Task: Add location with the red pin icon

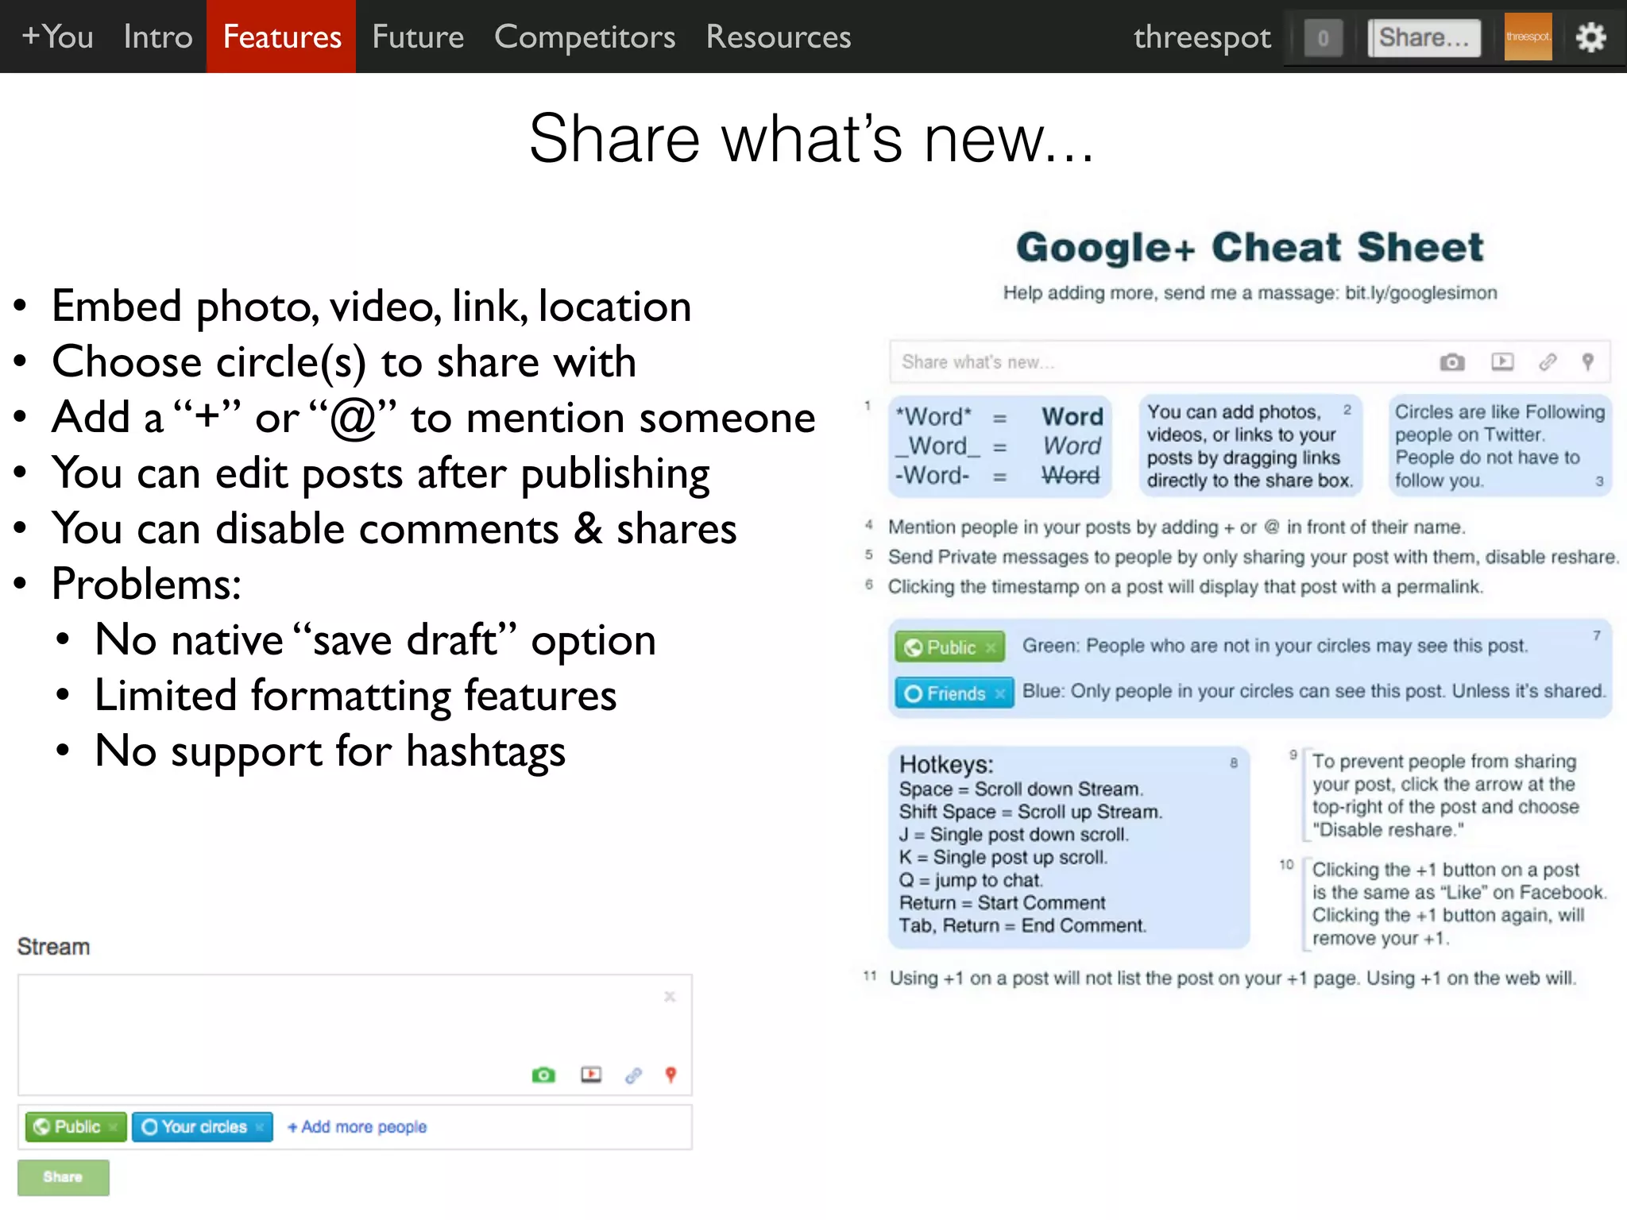Action: pyautogui.click(x=671, y=1075)
